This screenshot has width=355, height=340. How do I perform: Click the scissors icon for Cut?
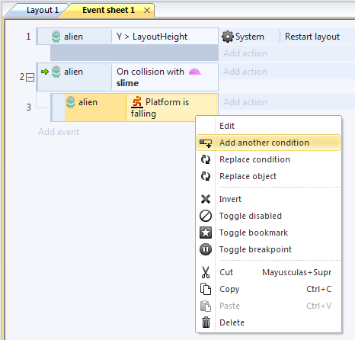206,272
